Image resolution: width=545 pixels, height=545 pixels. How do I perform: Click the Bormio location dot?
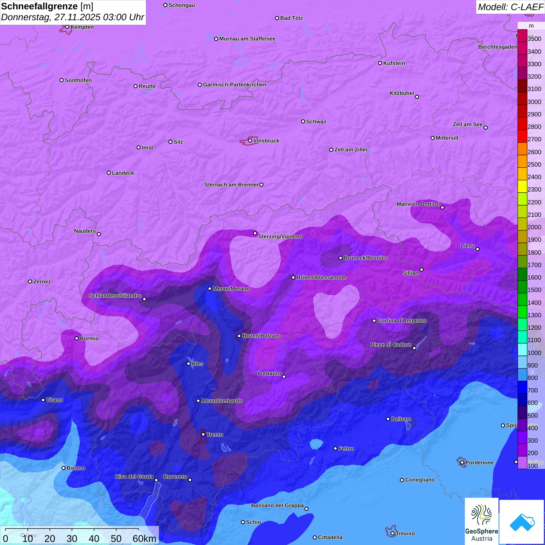pyautogui.click(x=77, y=338)
